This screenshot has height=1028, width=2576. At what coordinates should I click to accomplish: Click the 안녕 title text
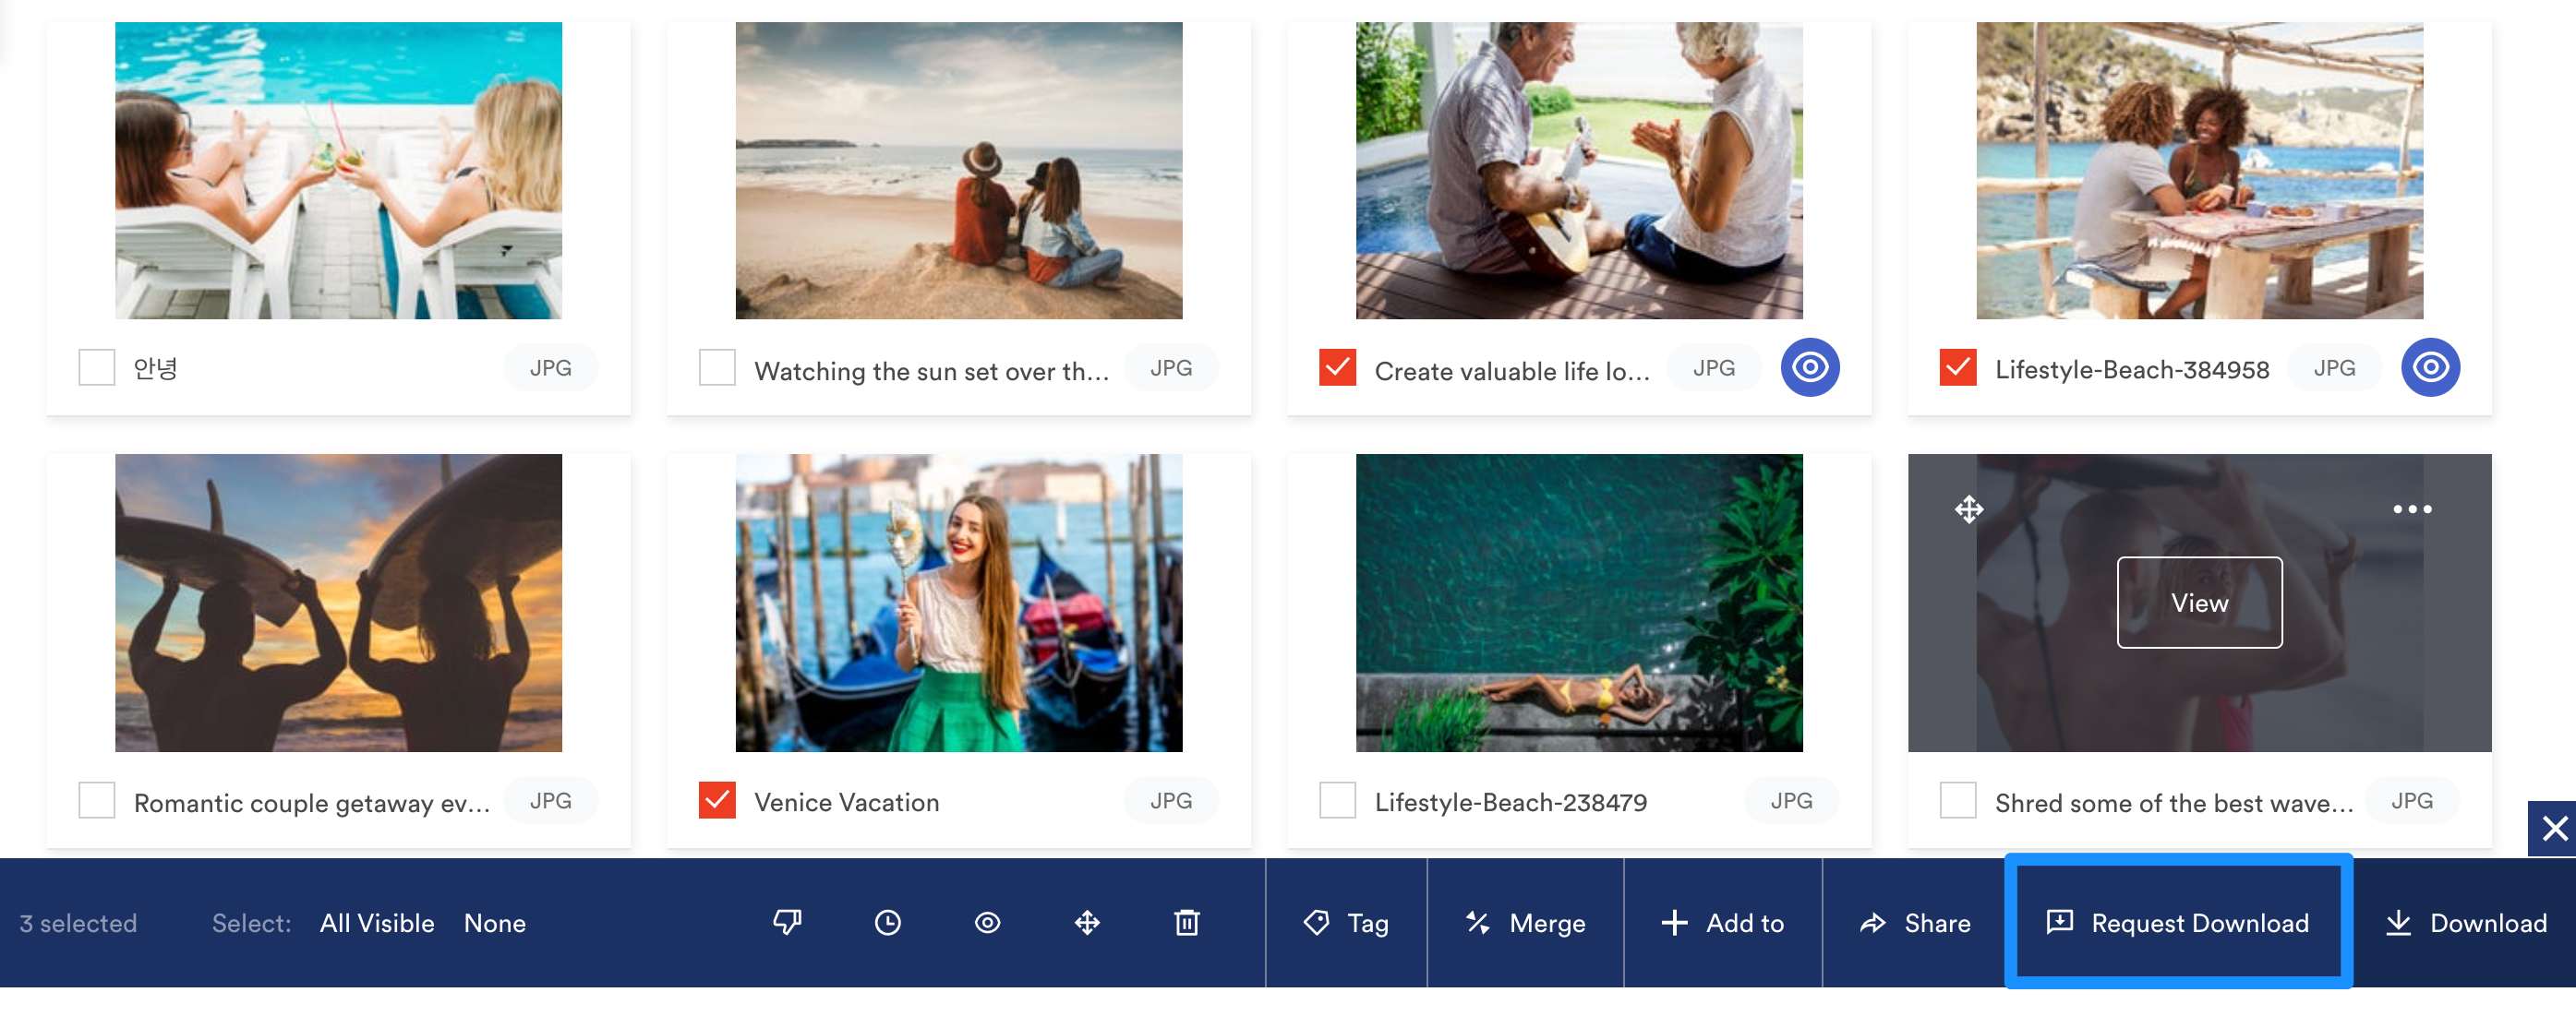[155, 368]
